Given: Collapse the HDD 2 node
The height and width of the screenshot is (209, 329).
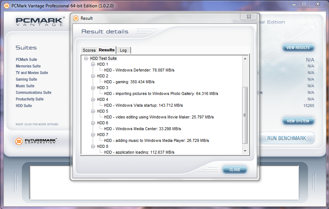Looking at the screenshot, I should click(93, 76).
